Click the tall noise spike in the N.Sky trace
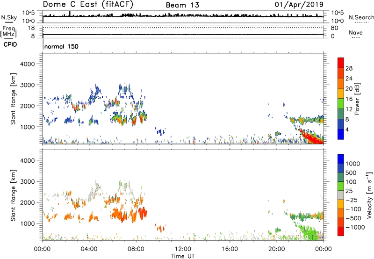374x259 pixels. [x=70, y=14]
